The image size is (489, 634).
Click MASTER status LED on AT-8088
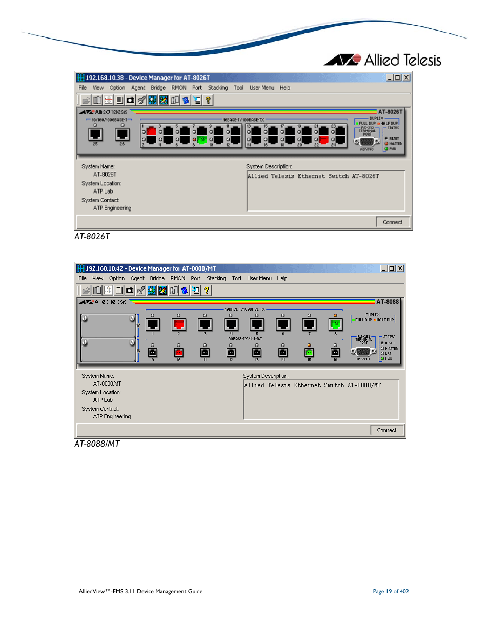(382, 348)
